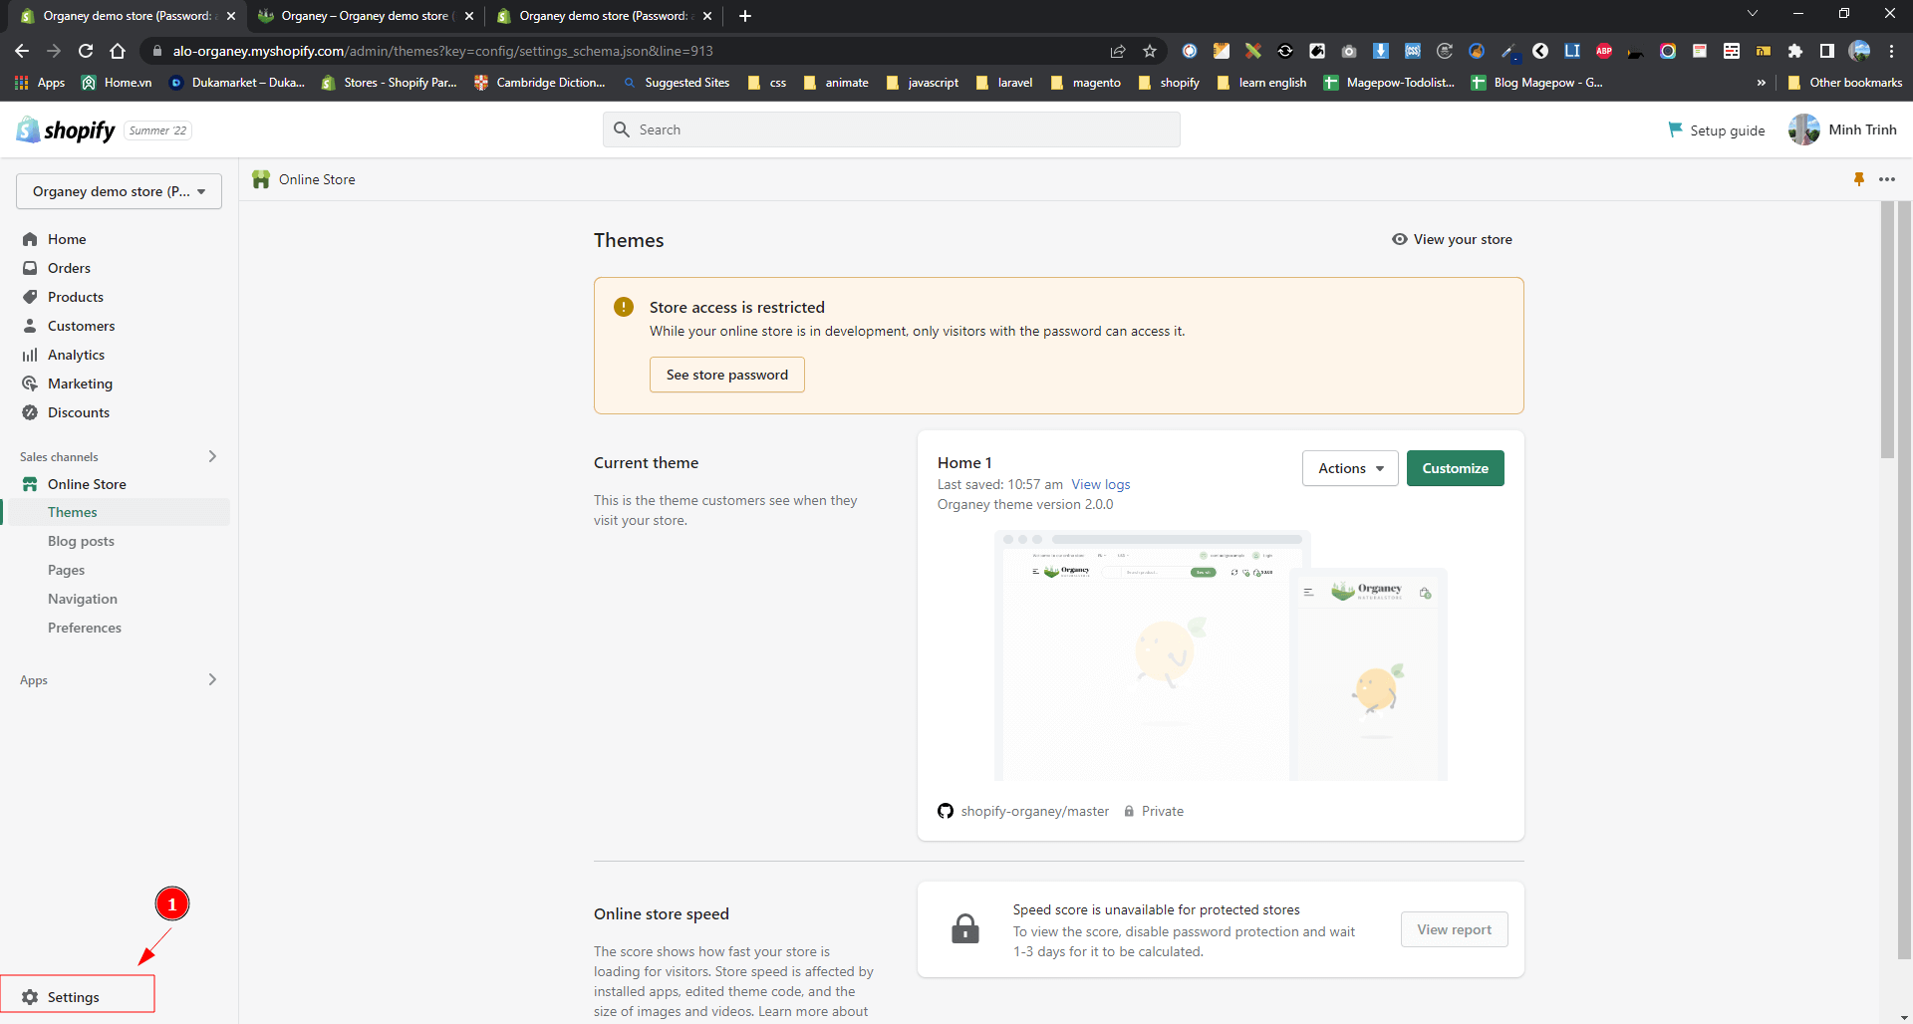Expand the Organey demo store selector

point(119,191)
